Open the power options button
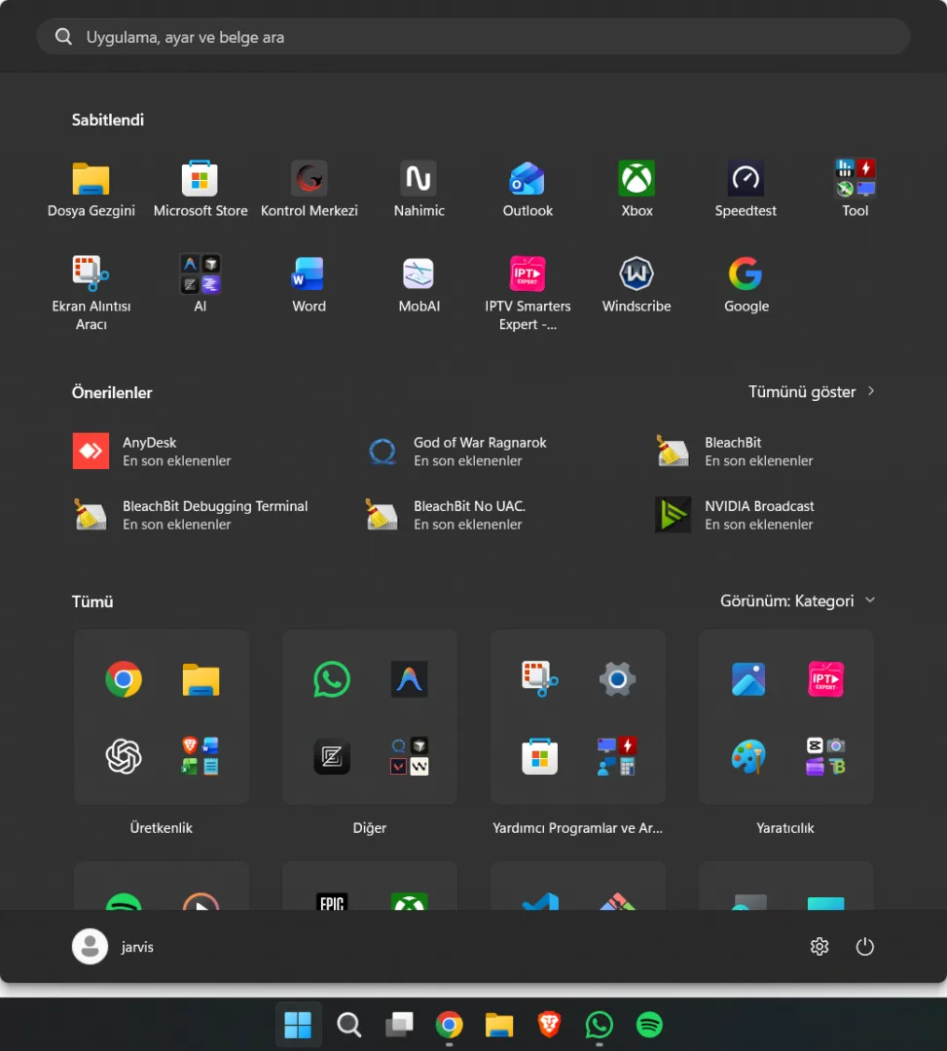947x1051 pixels. coord(864,947)
